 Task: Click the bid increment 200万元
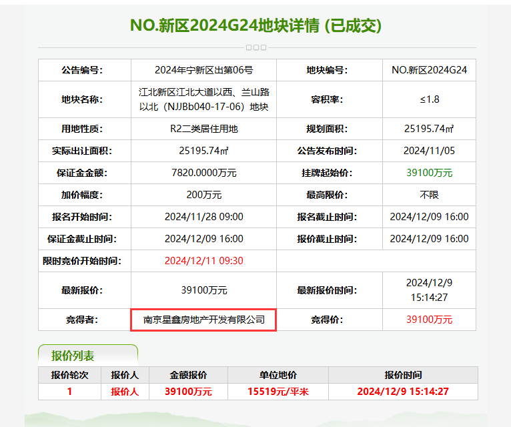point(203,195)
